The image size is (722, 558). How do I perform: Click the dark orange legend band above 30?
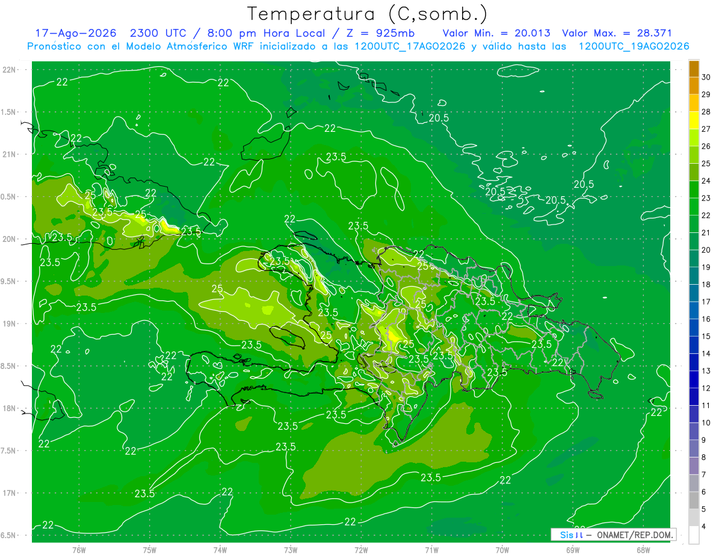pos(694,68)
